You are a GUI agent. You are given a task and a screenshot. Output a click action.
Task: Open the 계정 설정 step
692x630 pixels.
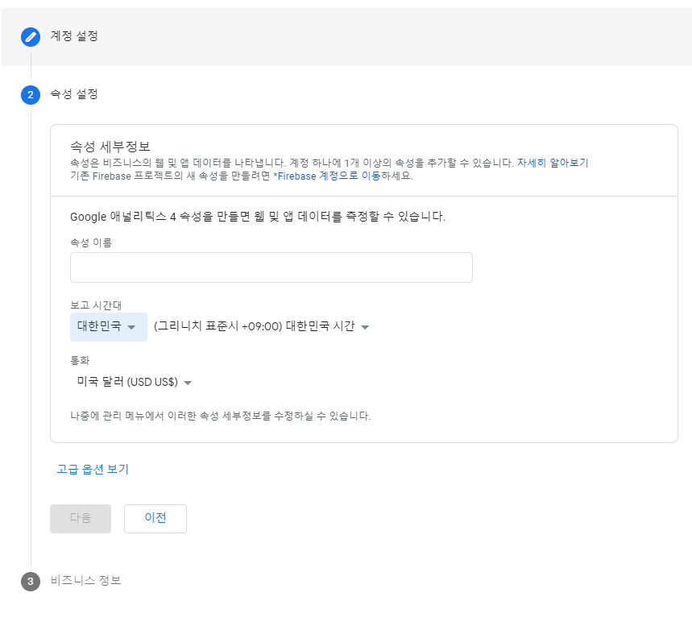click(x=74, y=36)
